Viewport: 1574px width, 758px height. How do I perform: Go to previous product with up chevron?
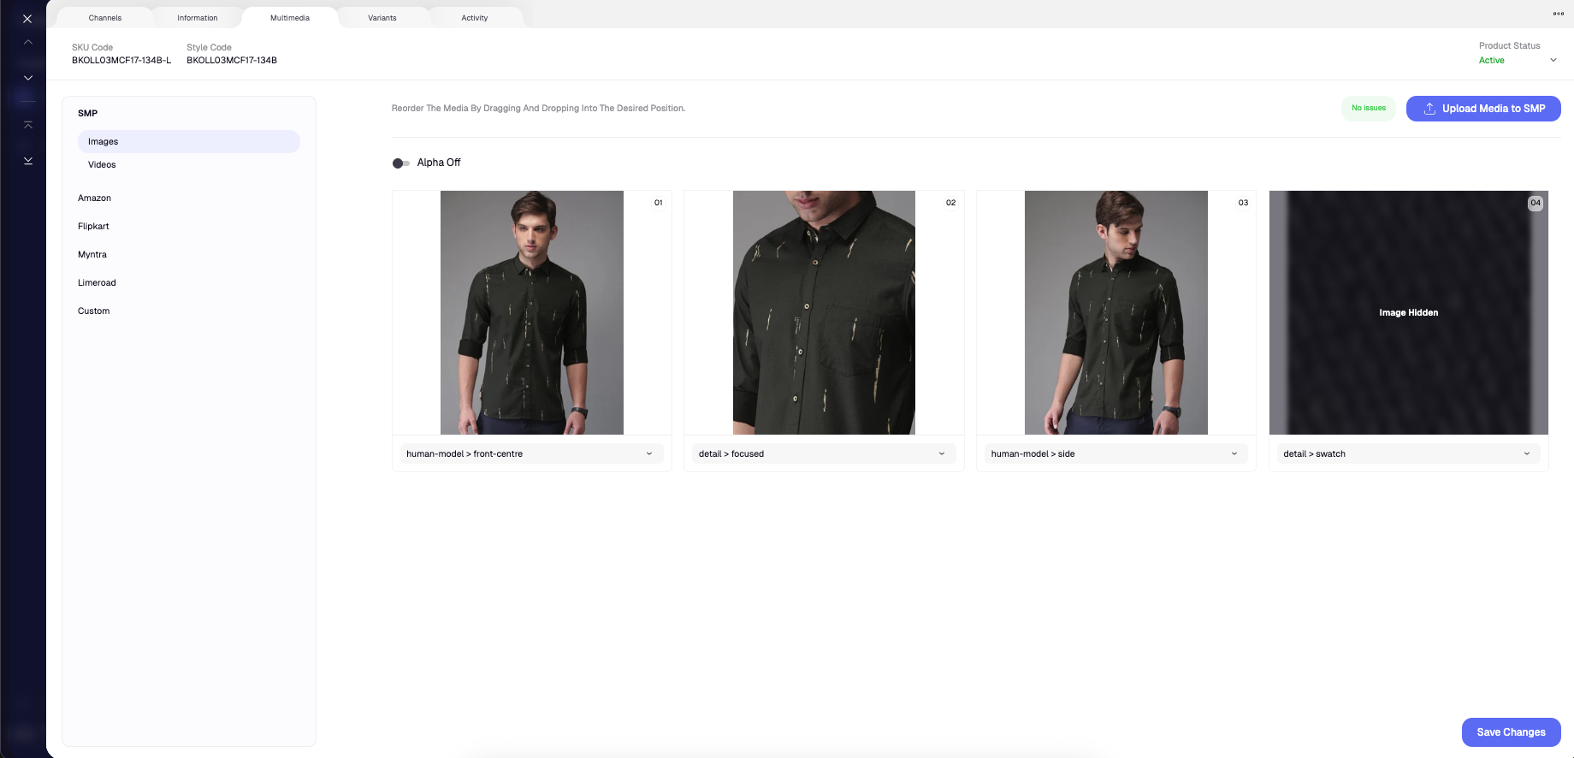(x=28, y=42)
